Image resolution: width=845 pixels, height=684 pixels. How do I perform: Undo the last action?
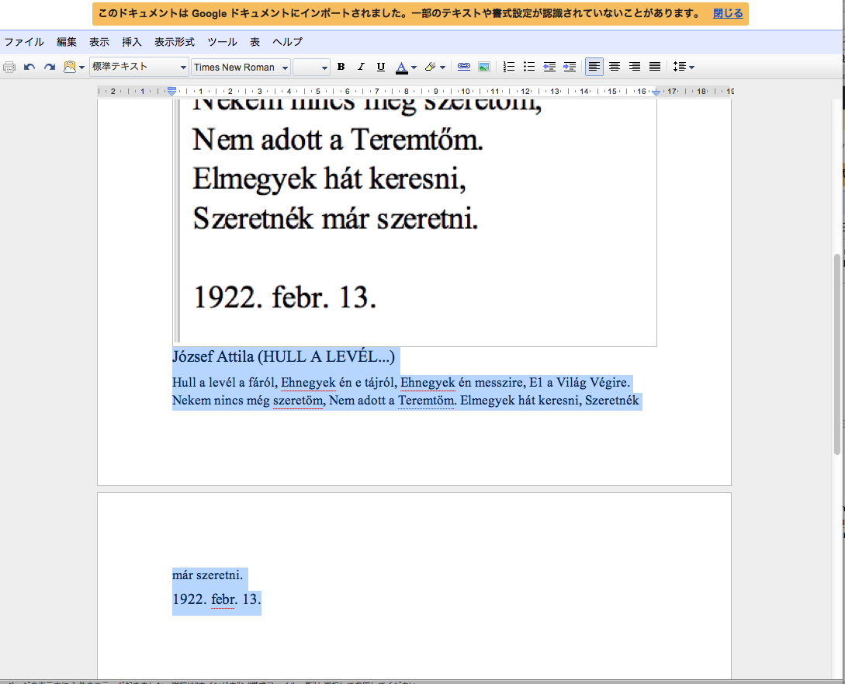(x=29, y=68)
